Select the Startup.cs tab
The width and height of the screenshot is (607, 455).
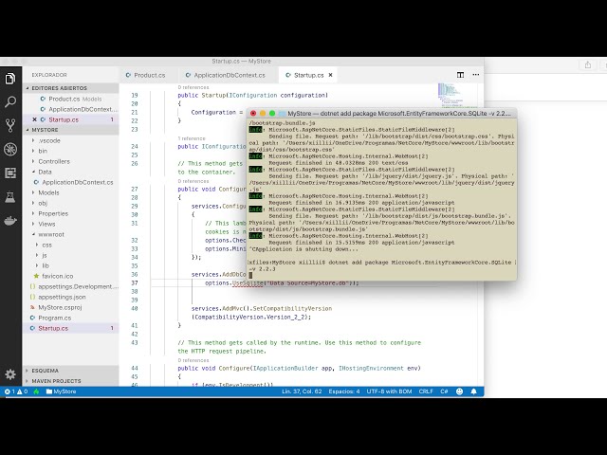click(308, 75)
